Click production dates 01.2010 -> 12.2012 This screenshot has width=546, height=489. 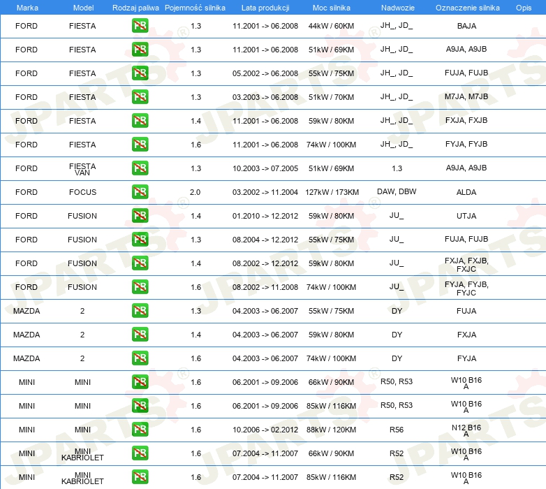click(265, 216)
